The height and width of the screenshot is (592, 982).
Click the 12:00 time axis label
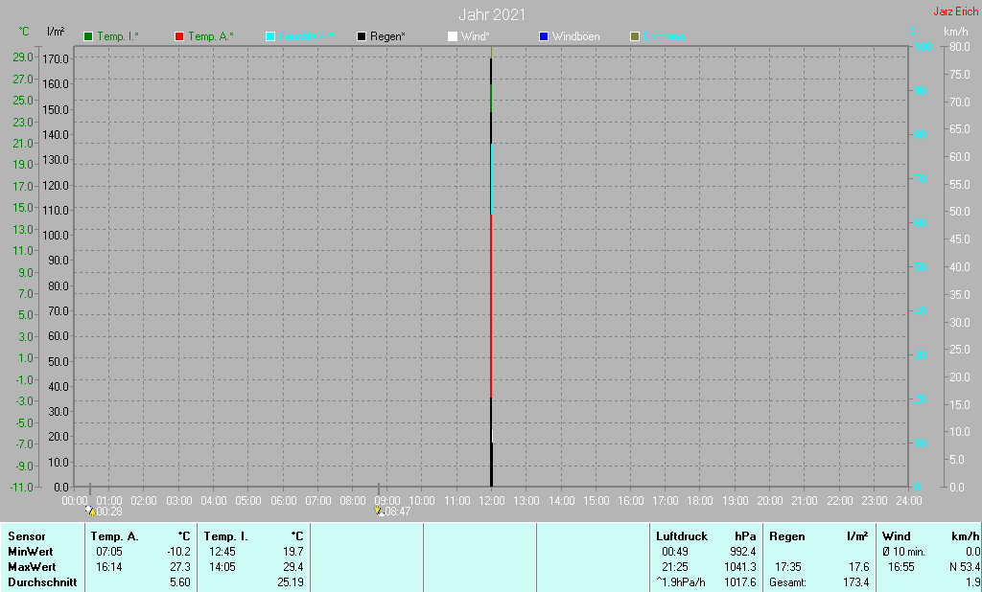coord(492,500)
